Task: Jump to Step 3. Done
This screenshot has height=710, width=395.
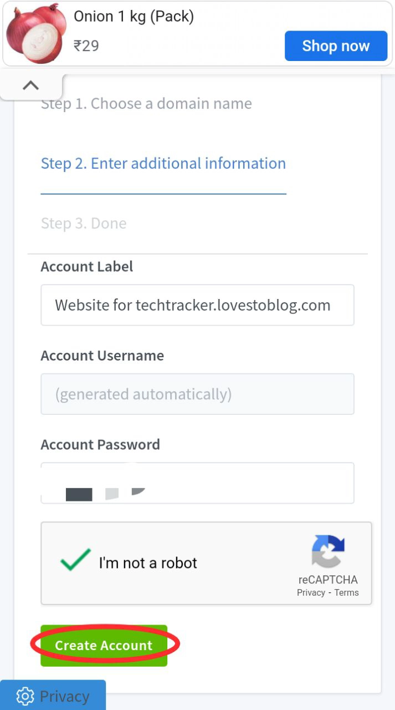Action: click(84, 224)
